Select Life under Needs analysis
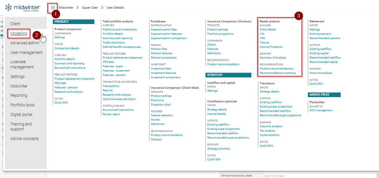This screenshot has height=178, width=379. click(262, 34)
